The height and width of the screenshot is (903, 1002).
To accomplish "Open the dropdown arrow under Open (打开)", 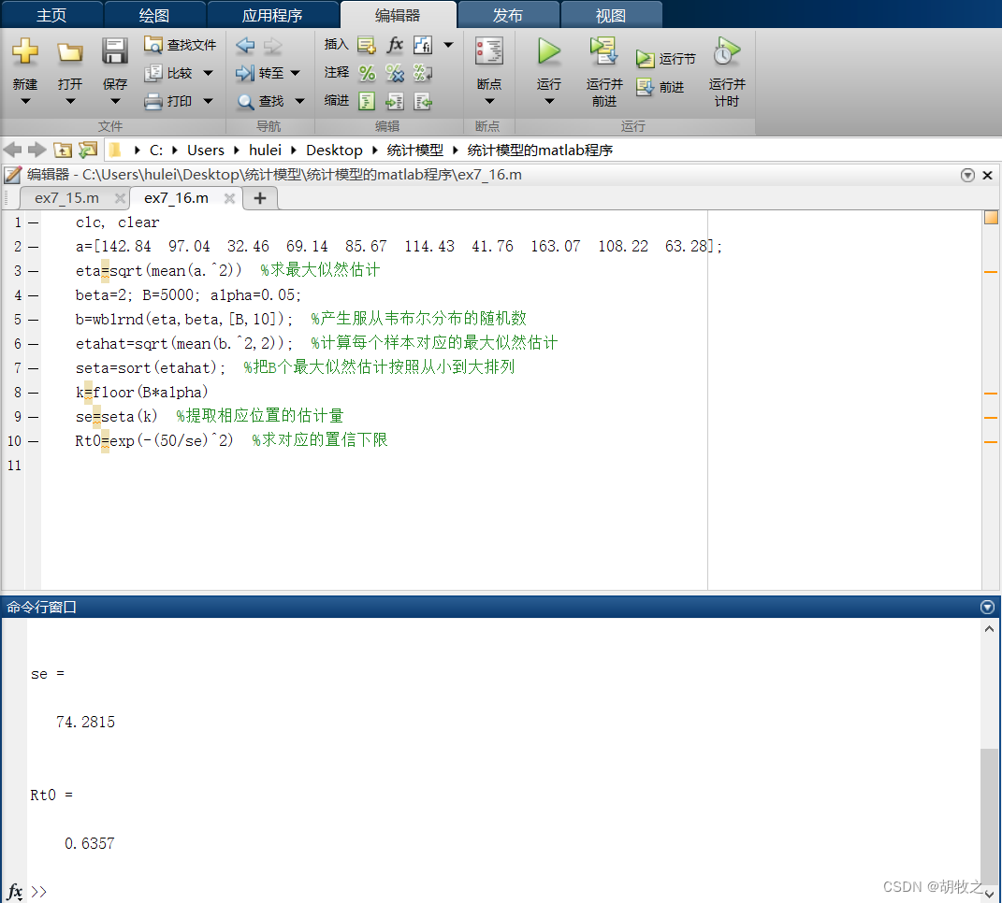I will tap(70, 101).
